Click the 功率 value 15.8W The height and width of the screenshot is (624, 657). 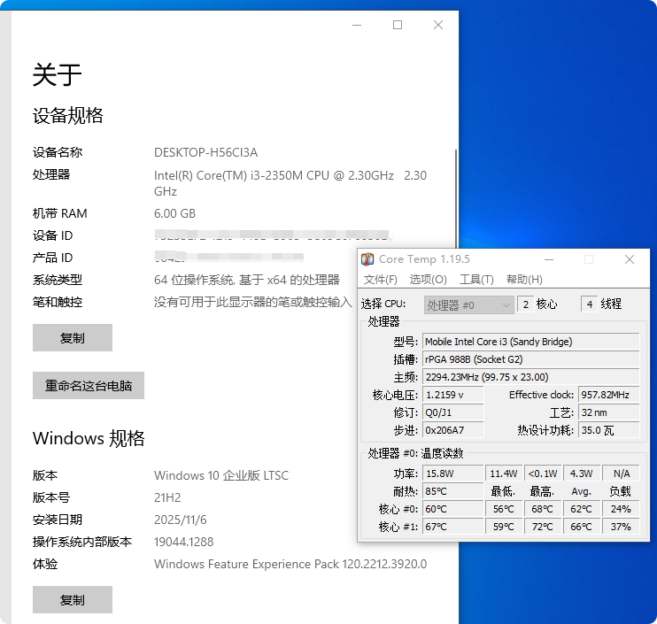click(453, 474)
